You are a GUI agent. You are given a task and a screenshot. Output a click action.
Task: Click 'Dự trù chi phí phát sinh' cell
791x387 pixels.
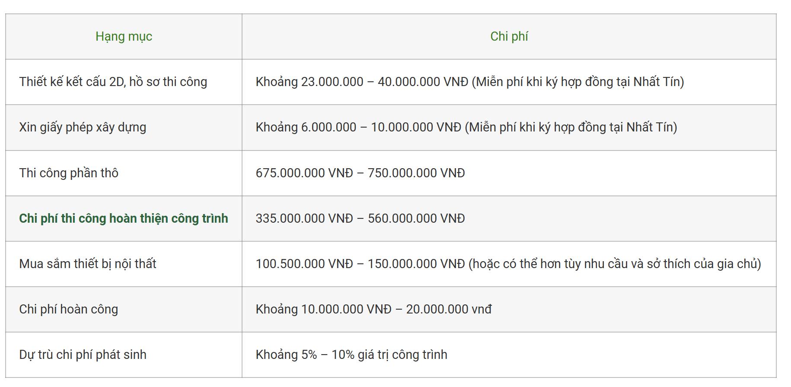coord(124,355)
